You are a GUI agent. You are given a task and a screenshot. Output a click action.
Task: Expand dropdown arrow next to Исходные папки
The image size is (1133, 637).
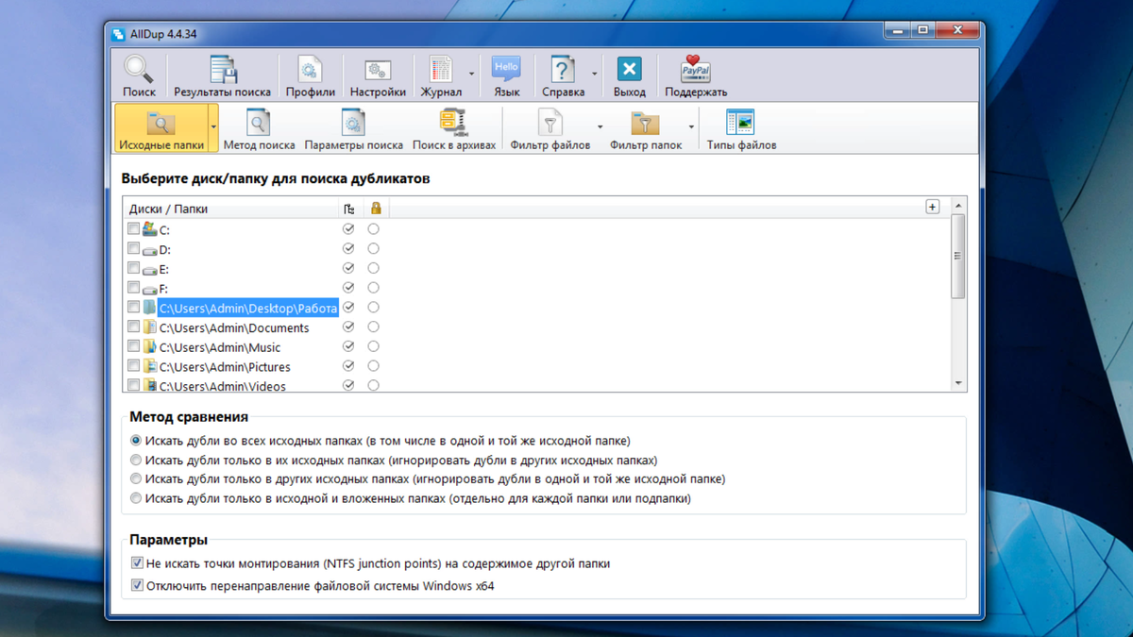(213, 127)
